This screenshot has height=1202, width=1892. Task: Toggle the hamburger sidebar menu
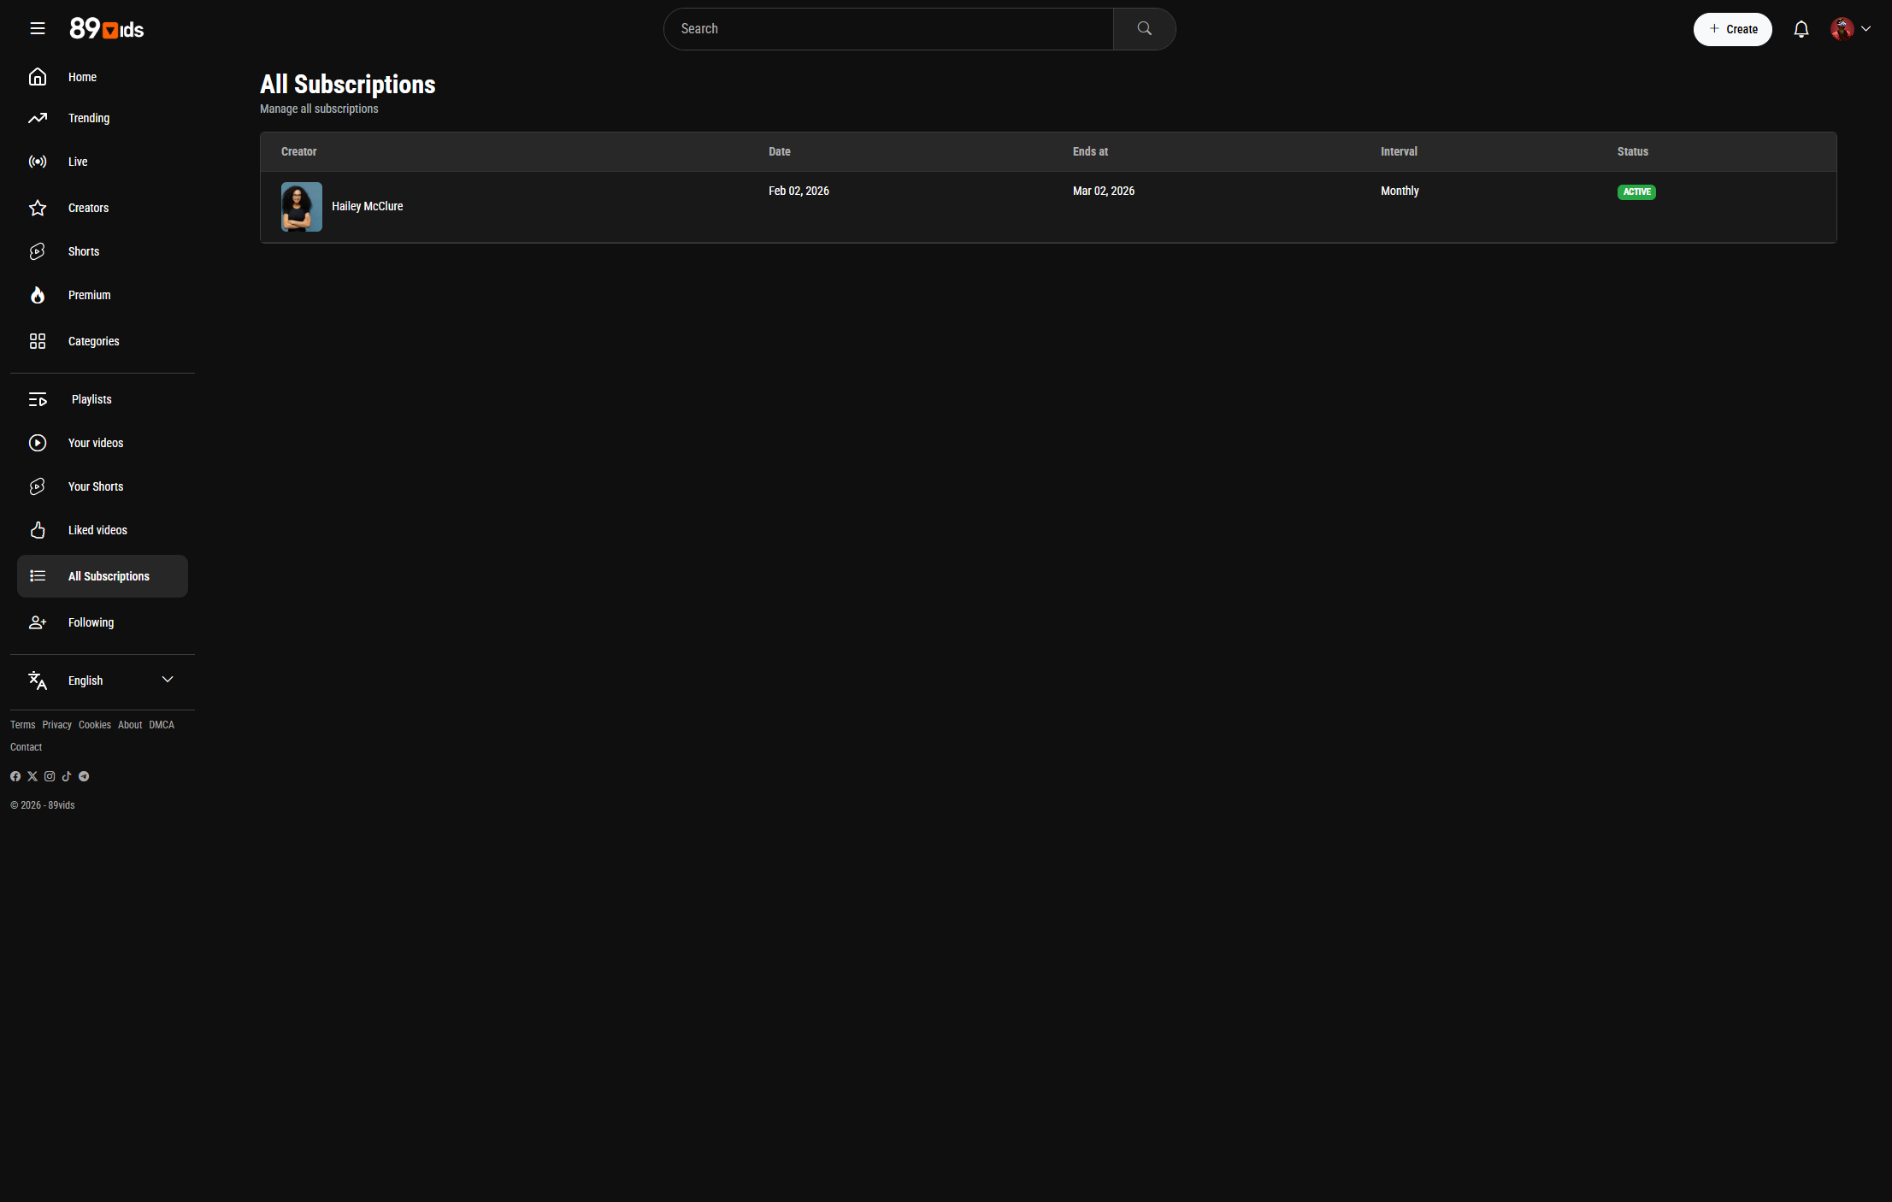tap(38, 29)
